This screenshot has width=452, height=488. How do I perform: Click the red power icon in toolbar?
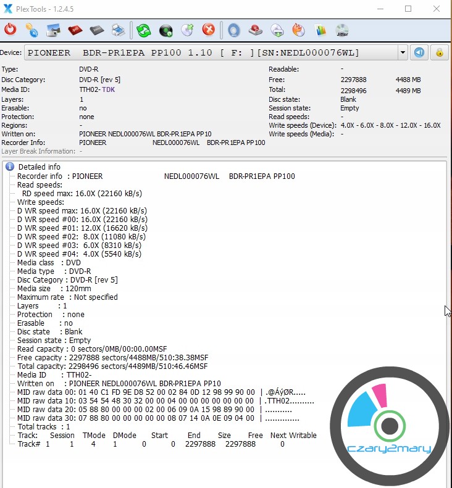(x=10, y=30)
